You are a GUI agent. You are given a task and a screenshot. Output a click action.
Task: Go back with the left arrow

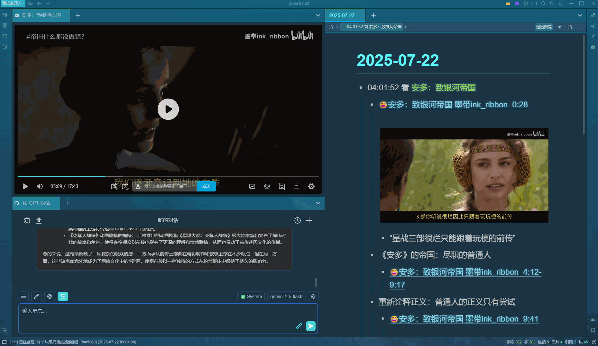click(x=39, y=3)
